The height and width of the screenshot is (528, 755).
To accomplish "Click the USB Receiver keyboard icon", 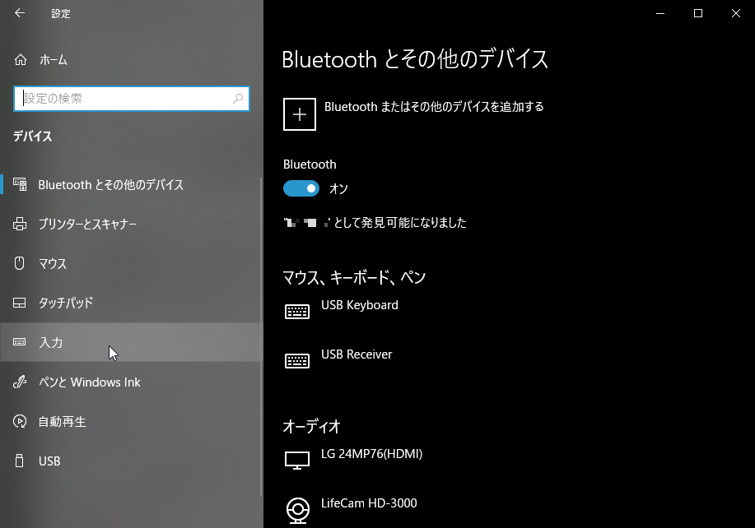I will coord(297,361).
